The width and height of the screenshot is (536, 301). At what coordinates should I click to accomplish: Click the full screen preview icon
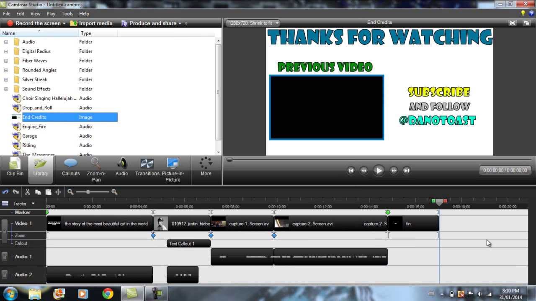click(x=512, y=23)
